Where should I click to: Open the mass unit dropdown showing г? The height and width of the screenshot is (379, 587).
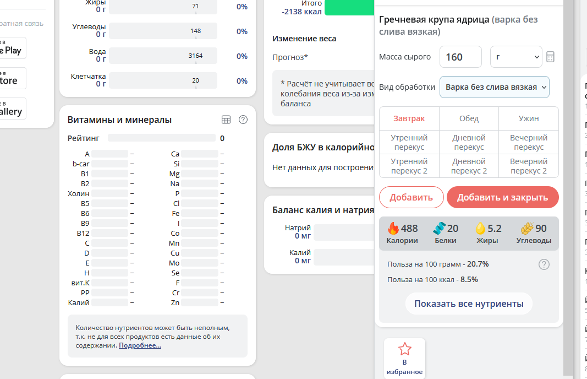pyautogui.click(x=516, y=57)
